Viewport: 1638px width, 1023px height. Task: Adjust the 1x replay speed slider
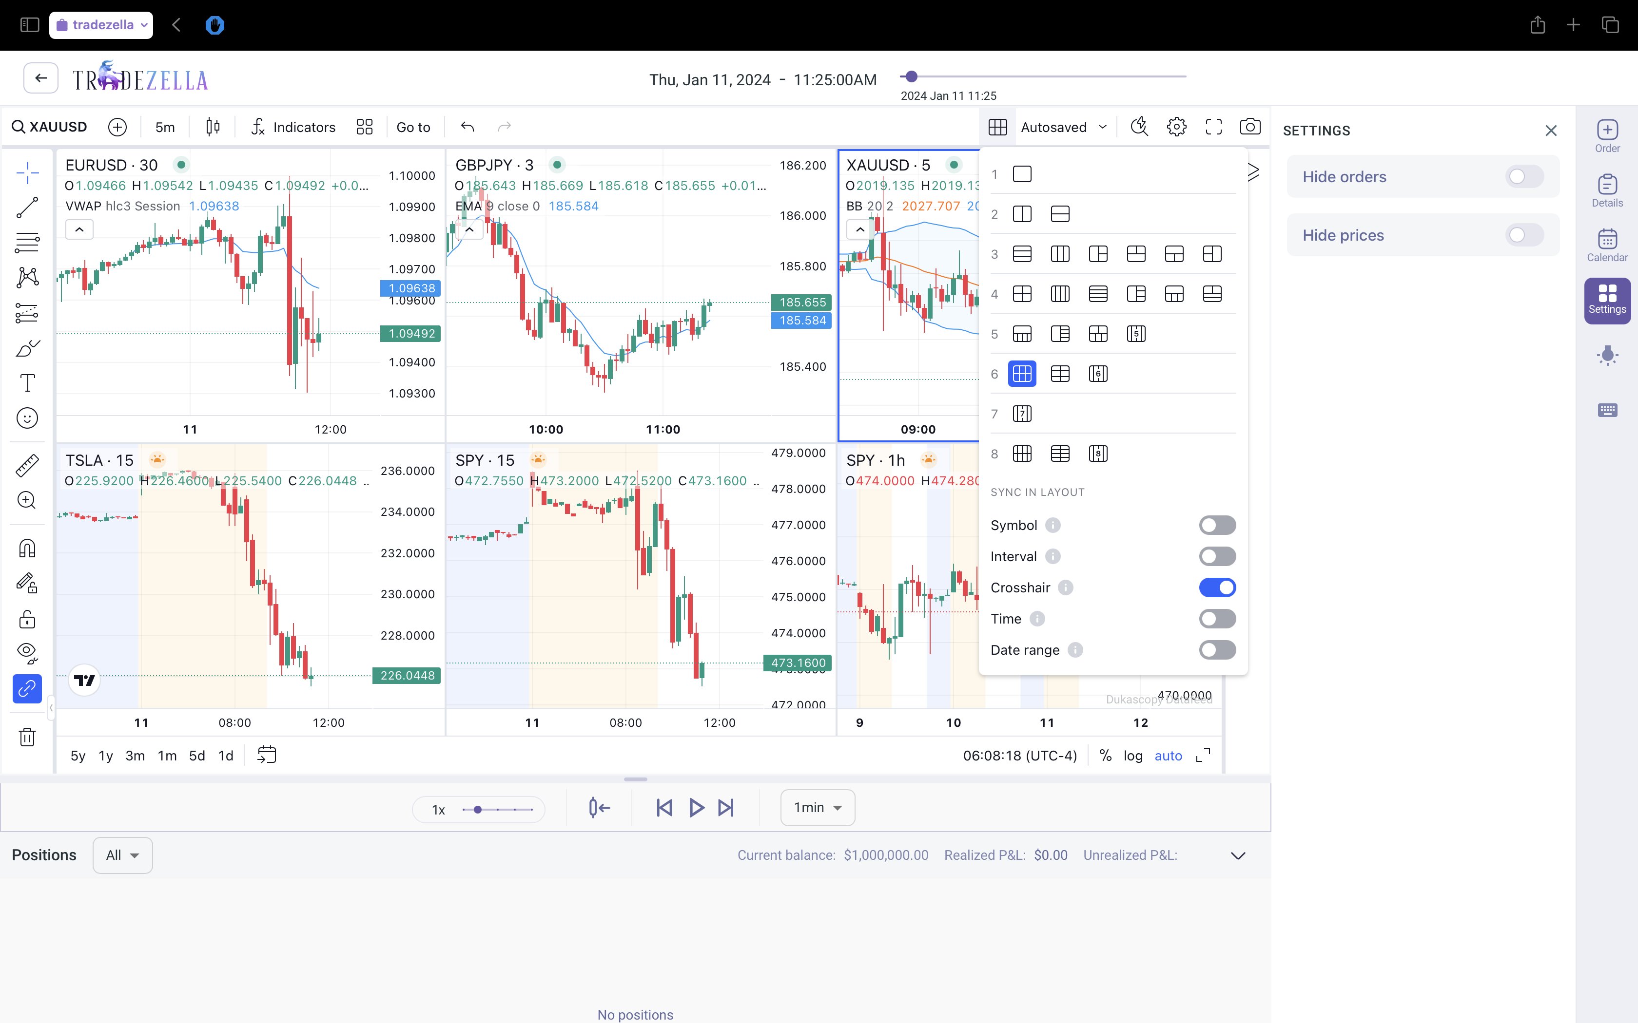[478, 809]
